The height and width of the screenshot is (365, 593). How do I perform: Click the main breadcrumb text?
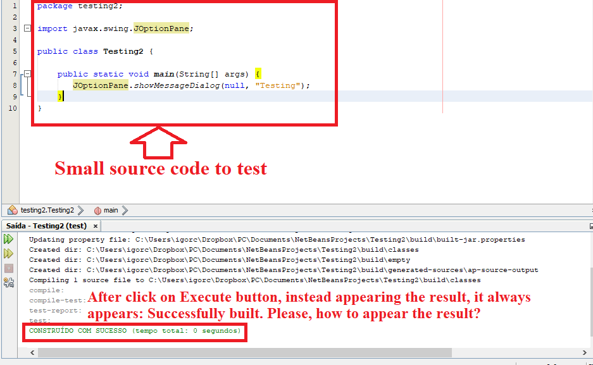coord(111,210)
